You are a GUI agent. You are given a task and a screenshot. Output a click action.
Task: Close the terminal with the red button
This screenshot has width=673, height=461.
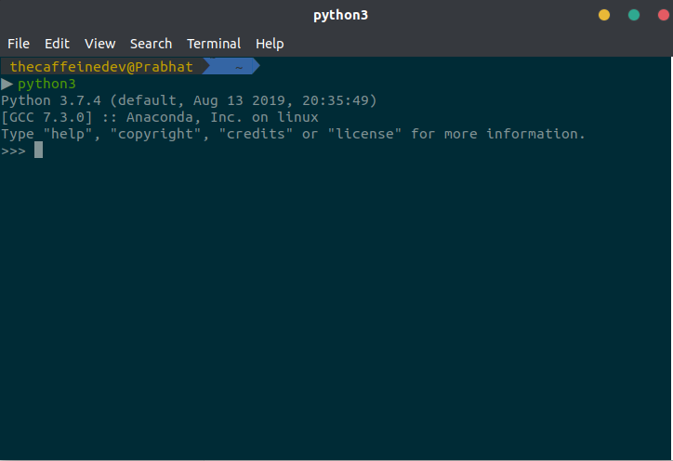[663, 15]
